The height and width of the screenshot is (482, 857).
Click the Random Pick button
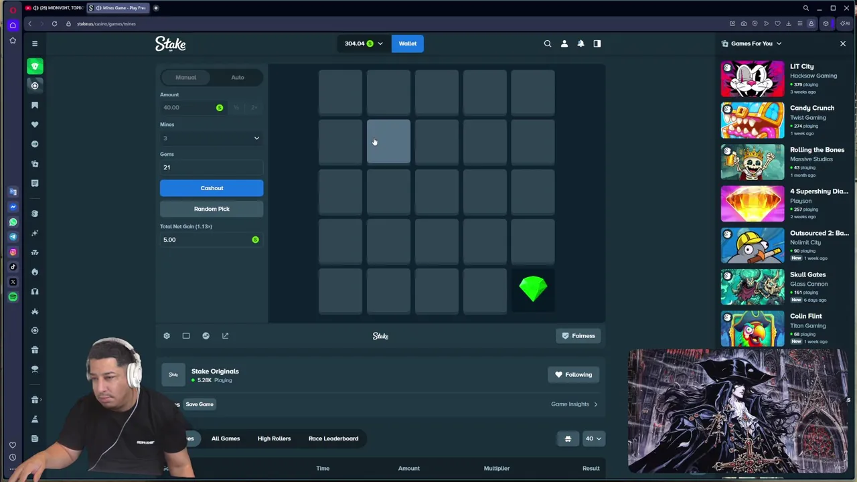point(212,209)
